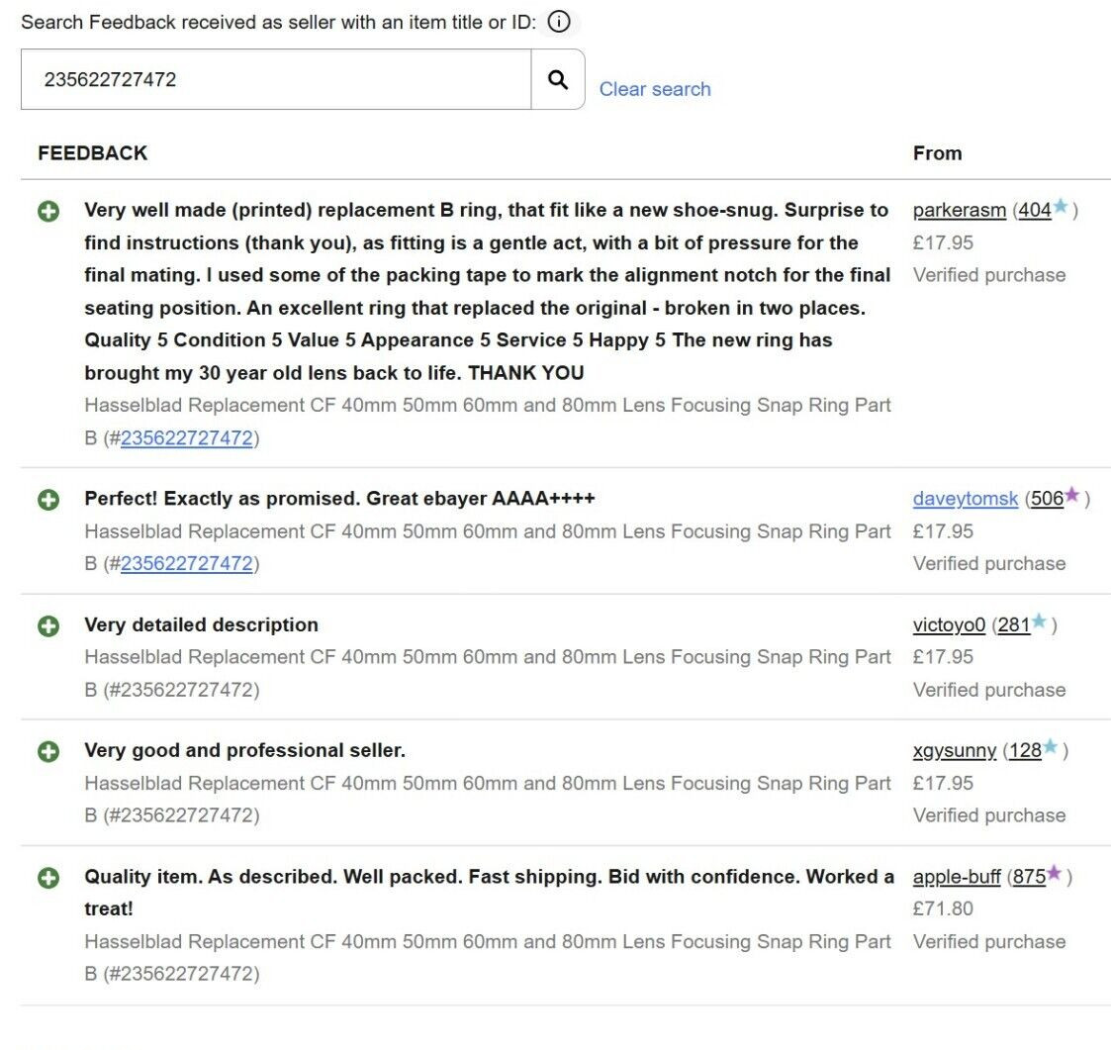
Task: Open item link in parkerasm's feedback
Action: click(x=187, y=437)
